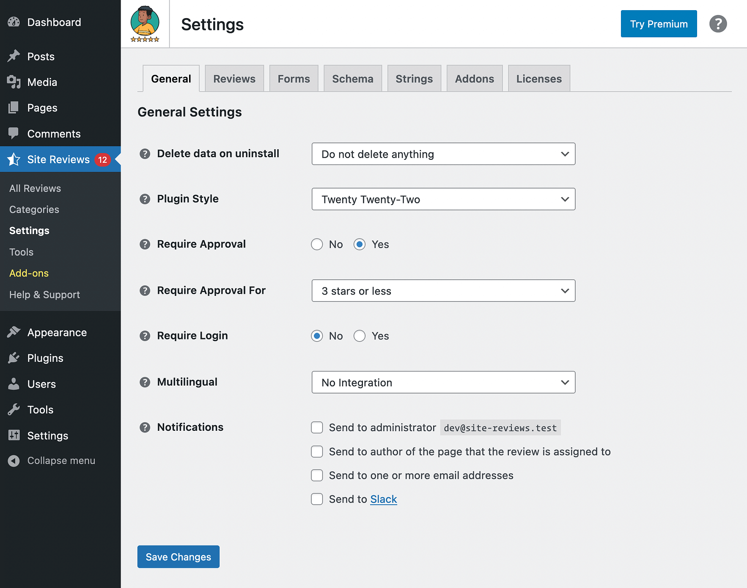Image resolution: width=747 pixels, height=588 pixels.
Task: Open the Slack link in notifications
Action: coord(383,499)
